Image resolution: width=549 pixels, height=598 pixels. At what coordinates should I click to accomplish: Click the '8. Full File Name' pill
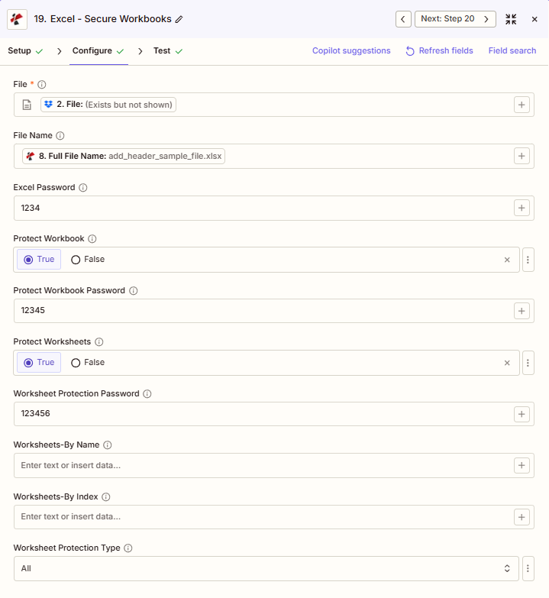124,156
